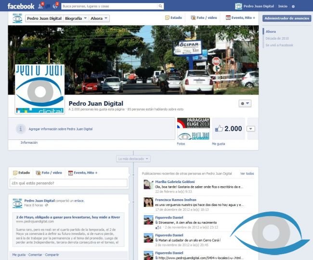313x260 pixels.
Task: Click the Matan al cuidador de un silo post
Action: click(x=189, y=240)
